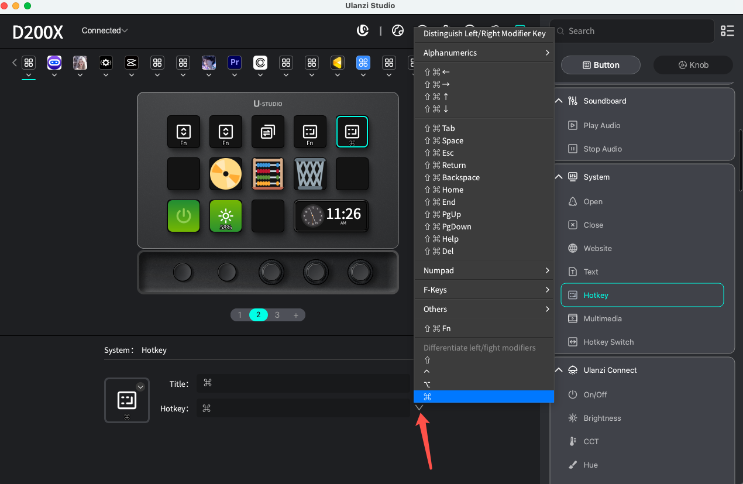The width and height of the screenshot is (743, 484).
Task: Select the gear-shaped profile icon
Action: (x=106, y=63)
